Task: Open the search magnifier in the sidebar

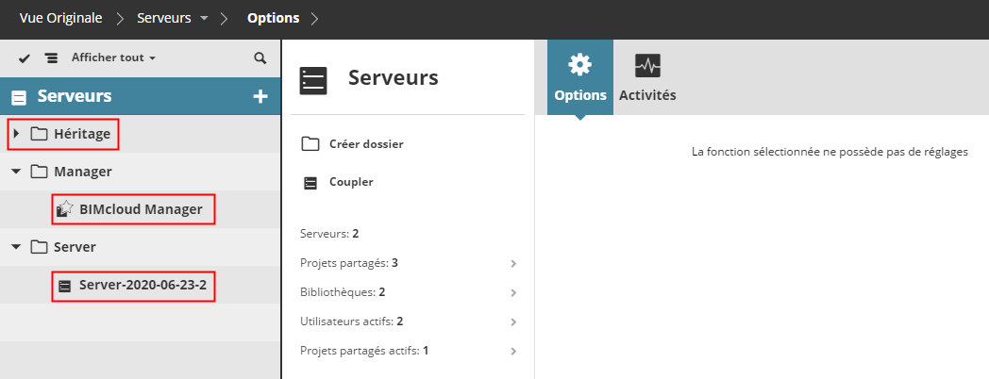Action: tap(260, 58)
